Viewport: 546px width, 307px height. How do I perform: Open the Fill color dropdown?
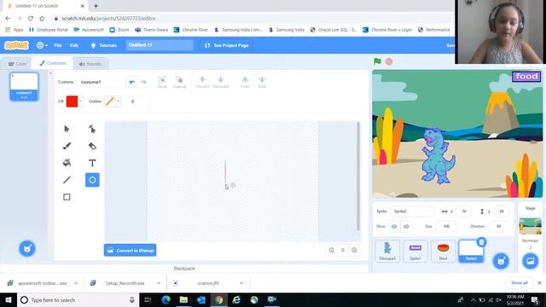click(80, 101)
